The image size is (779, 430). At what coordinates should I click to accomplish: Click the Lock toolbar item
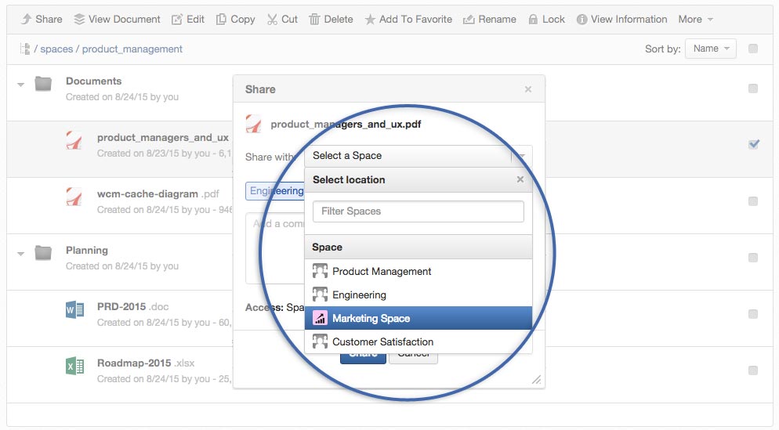(546, 20)
